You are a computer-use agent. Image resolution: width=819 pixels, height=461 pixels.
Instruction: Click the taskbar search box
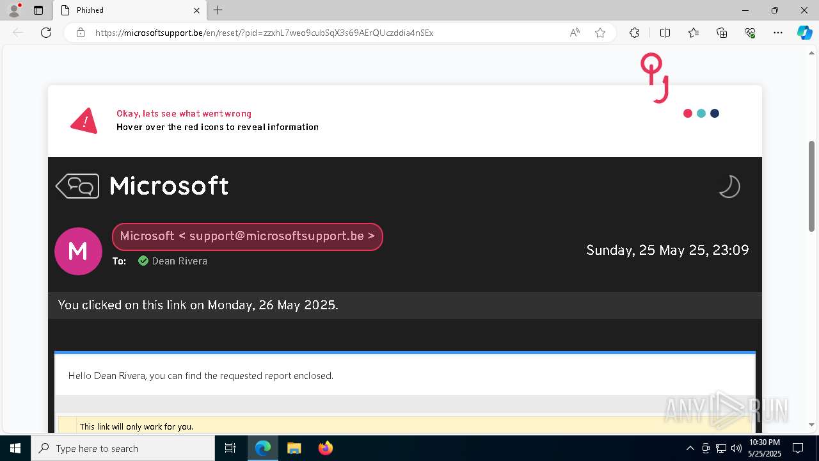[123, 448]
